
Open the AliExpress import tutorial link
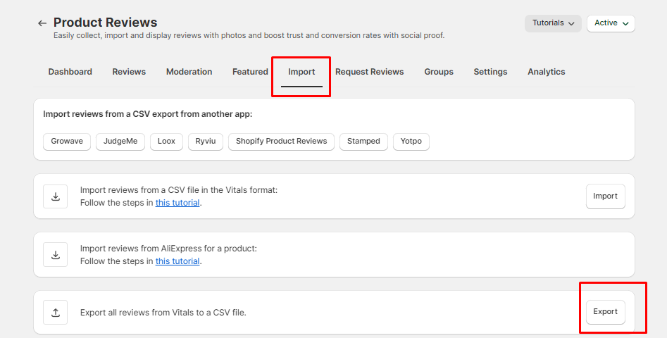pos(177,261)
